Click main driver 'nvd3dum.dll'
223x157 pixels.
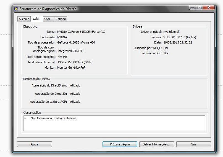(x=171, y=32)
